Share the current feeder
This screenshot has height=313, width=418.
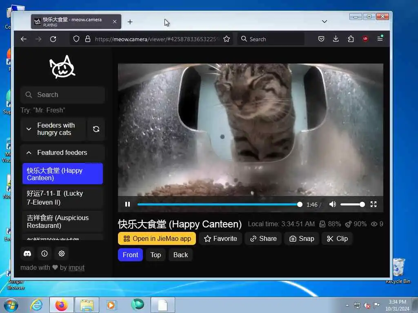(263, 238)
